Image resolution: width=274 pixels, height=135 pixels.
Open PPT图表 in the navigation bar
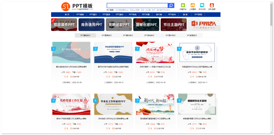pyautogui.click(x=106, y=15)
